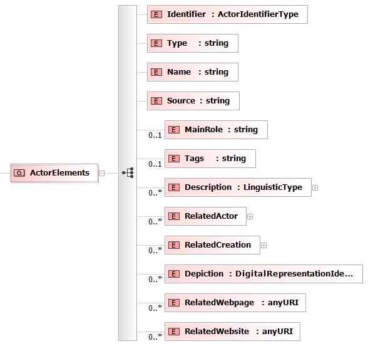This screenshot has height=346, width=373.
Task: Click the E icon beside Identifier
Action: pos(156,14)
